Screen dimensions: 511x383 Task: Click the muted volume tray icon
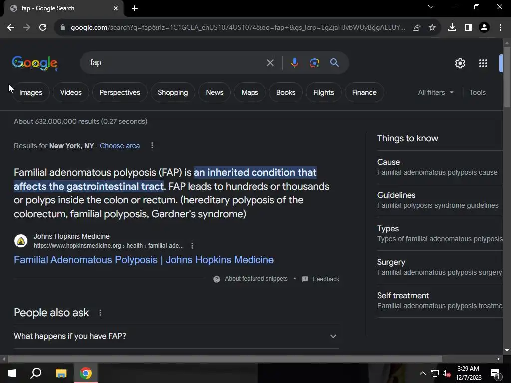click(x=446, y=373)
